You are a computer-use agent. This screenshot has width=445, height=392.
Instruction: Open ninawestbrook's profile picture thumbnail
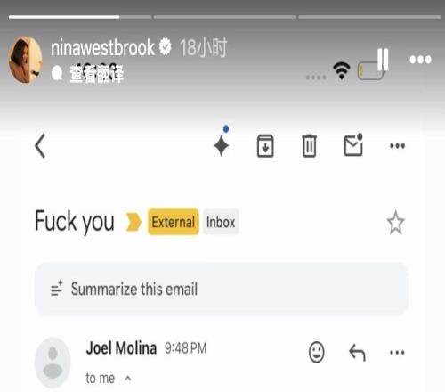[26, 60]
